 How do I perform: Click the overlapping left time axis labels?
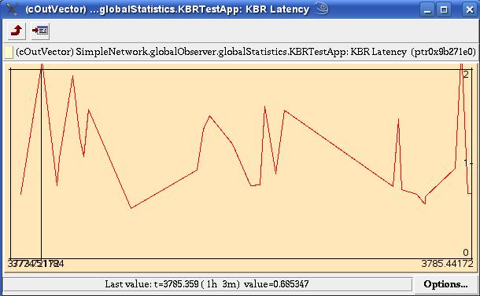pos(36,264)
